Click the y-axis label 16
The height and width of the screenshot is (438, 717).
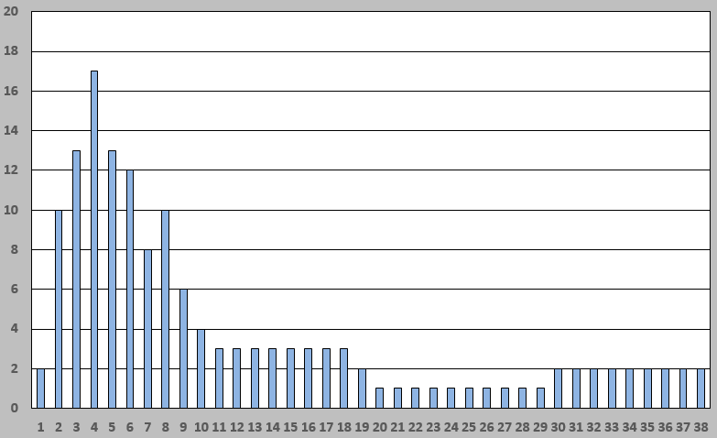pyautogui.click(x=11, y=92)
